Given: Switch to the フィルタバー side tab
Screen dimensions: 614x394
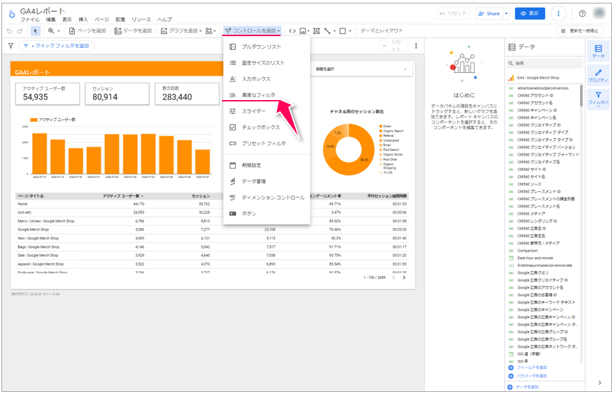Looking at the screenshot, I should (x=598, y=98).
